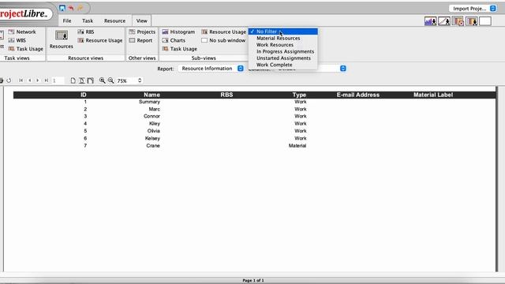Select No sub window option
This screenshot has width=505, height=284.
coord(223,40)
